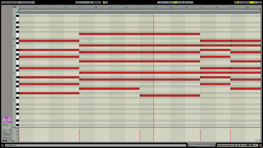Open the global quantization dropdown
Viewport: 263px width, 148px height.
coord(32,2)
